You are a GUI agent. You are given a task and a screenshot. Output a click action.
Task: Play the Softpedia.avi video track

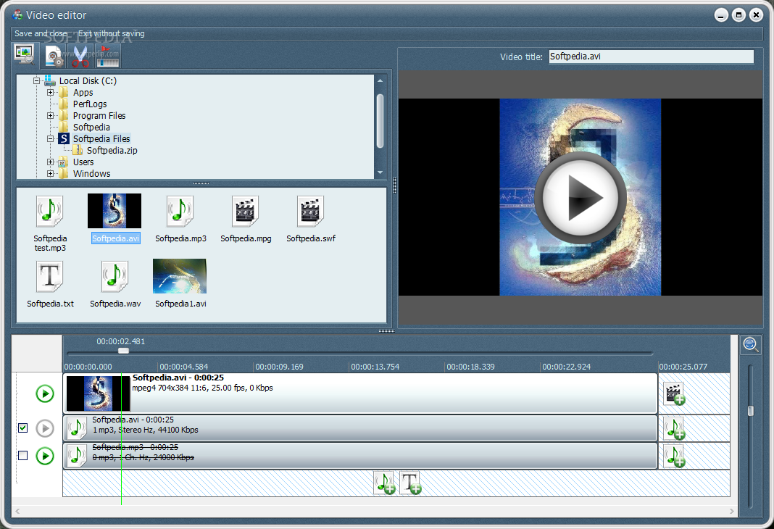point(45,393)
